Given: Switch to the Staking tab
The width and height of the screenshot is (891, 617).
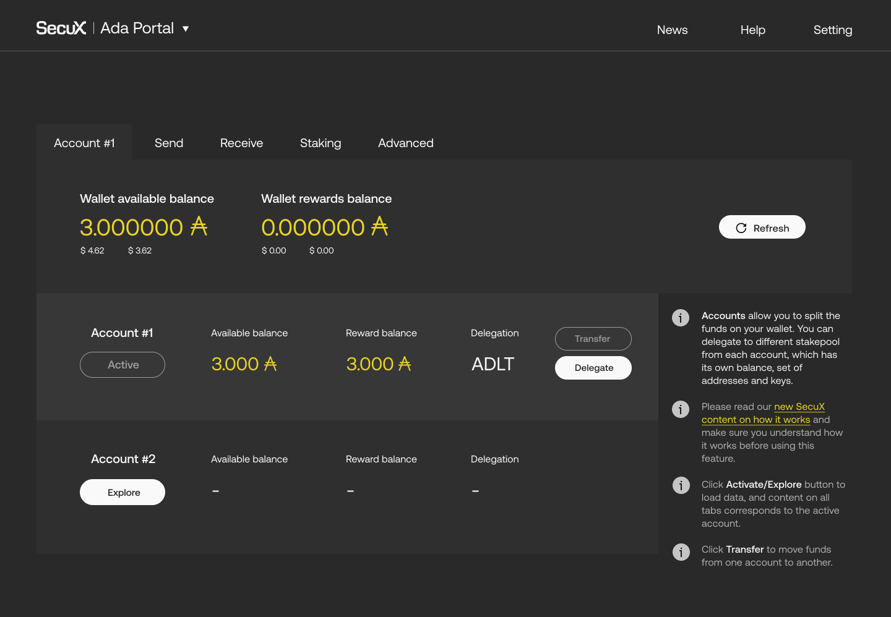Looking at the screenshot, I should coord(321,143).
